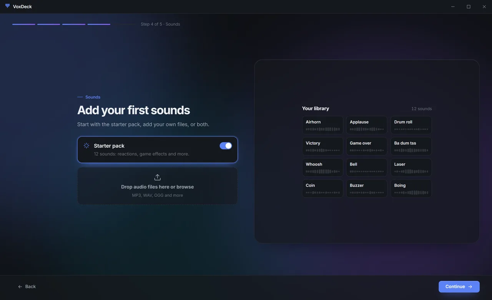Select the Whoosh sound card
Viewport: 492px width, 300px height.
point(322,167)
